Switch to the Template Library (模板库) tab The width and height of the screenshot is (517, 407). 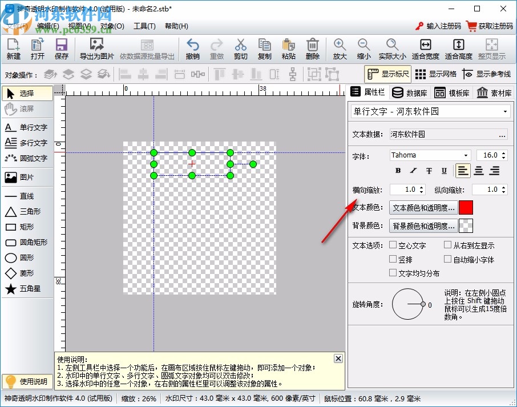click(452, 93)
